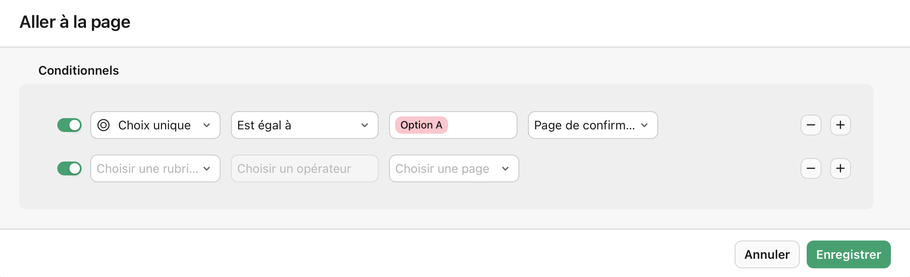Click the radio-button type icon beside Choix unique
The width and height of the screenshot is (910, 277).
103,125
